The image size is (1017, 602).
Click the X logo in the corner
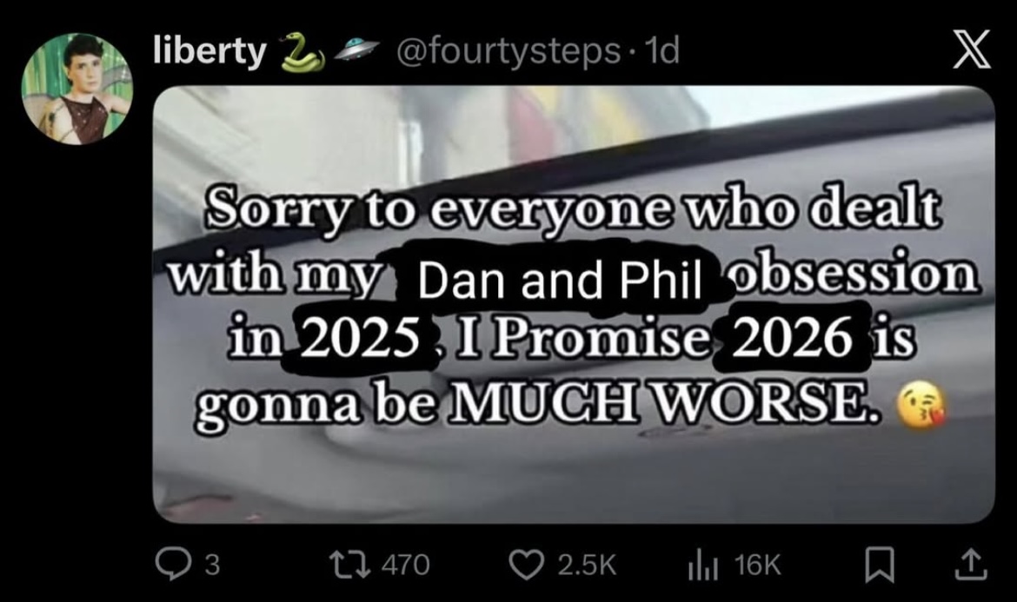click(971, 50)
